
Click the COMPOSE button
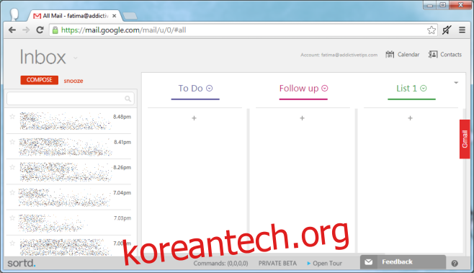point(40,80)
